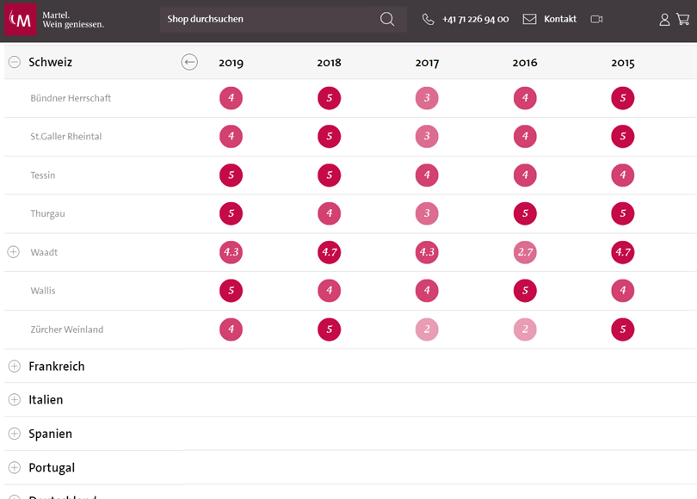Click Zürcher Weinland 2017 rating badge
Viewport: 697px width, 499px height.
coord(427,330)
